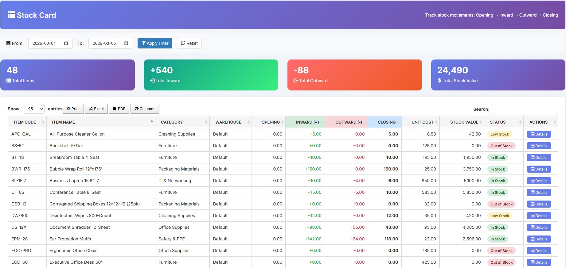Click the Low Stock badge for All-Purpose Cleaner
This screenshot has width=566, height=268.
(499, 134)
